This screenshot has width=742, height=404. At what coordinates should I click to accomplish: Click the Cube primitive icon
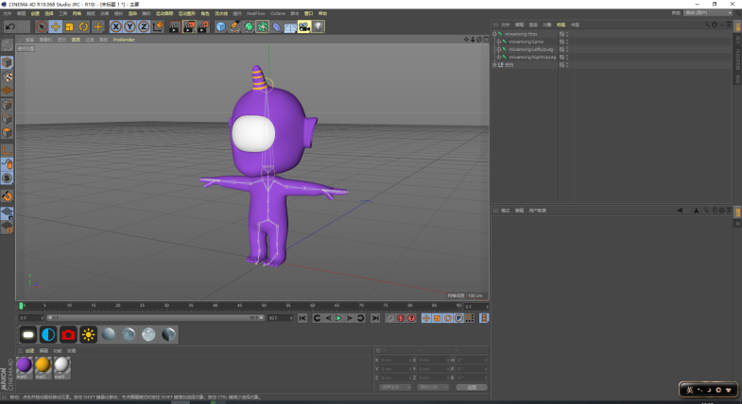[x=220, y=26]
